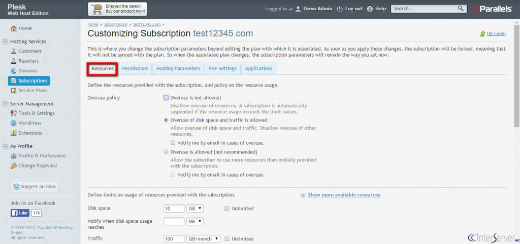The image size is (520, 244).
Task: Click the Demo Admin account link
Action: [x=318, y=9]
